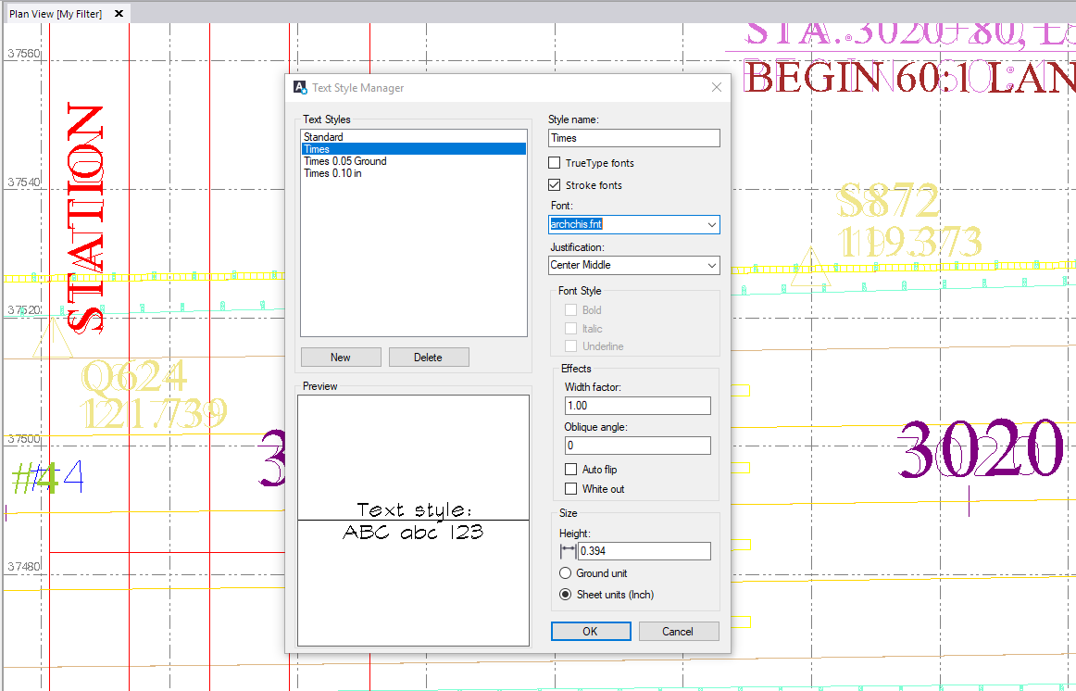The image size is (1076, 691).
Task: Delete the selected text style
Action: tap(429, 357)
